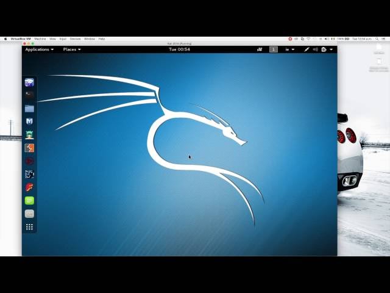Open the macOS Apple menu
390x293 pixels.
[5, 39]
